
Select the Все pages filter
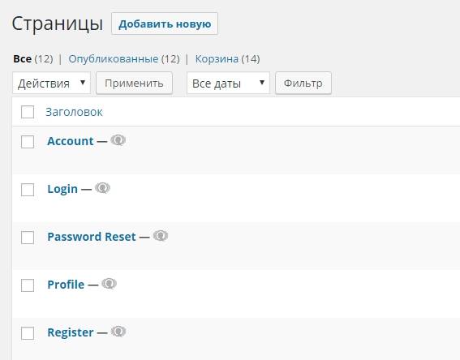pyautogui.click(x=22, y=59)
